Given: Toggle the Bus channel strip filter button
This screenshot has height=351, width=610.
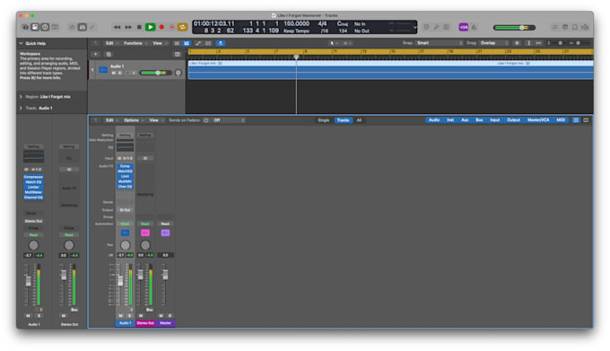Looking at the screenshot, I should tap(479, 120).
